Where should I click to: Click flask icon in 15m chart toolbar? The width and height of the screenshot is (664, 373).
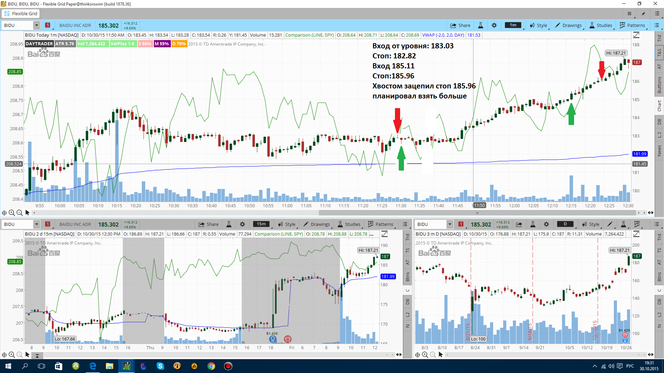229,224
